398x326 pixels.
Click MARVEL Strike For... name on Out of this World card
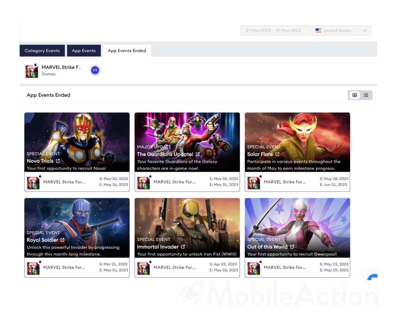284,267
